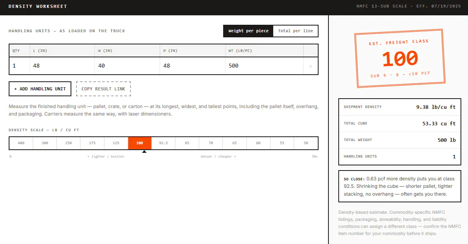Click highlighted class 100 segment
Image resolution: width=468 pixels, height=244 pixels.
coord(140,143)
